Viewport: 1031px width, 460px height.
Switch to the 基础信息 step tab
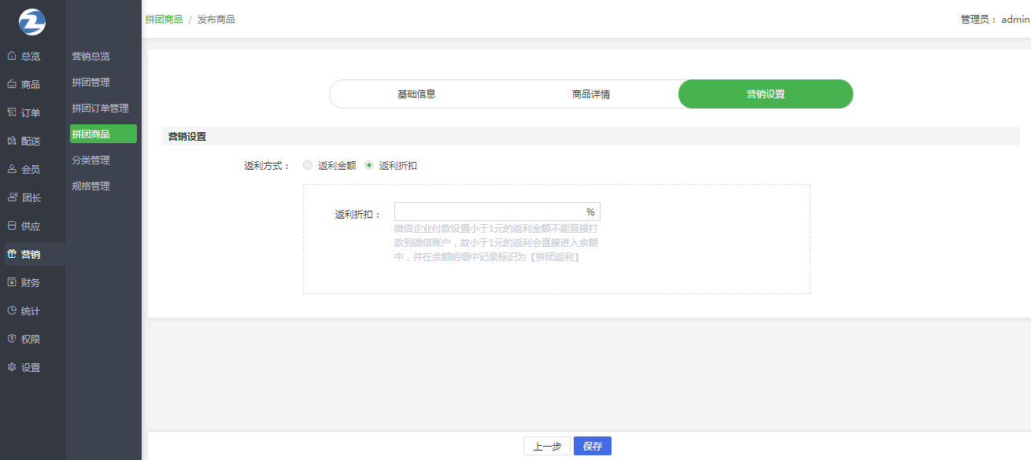click(x=416, y=94)
